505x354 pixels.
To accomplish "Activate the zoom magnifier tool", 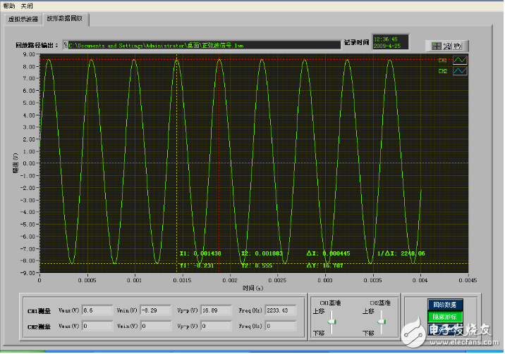I will click(447, 46).
